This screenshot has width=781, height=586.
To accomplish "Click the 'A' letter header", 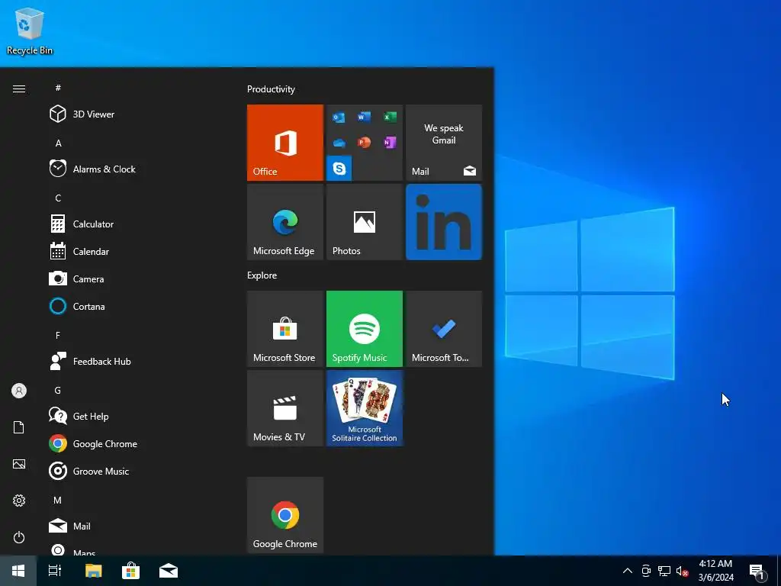I will click(58, 143).
